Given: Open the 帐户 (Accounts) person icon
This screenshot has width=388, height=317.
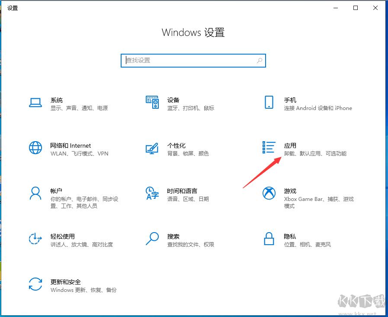Looking at the screenshot, I should (35, 193).
